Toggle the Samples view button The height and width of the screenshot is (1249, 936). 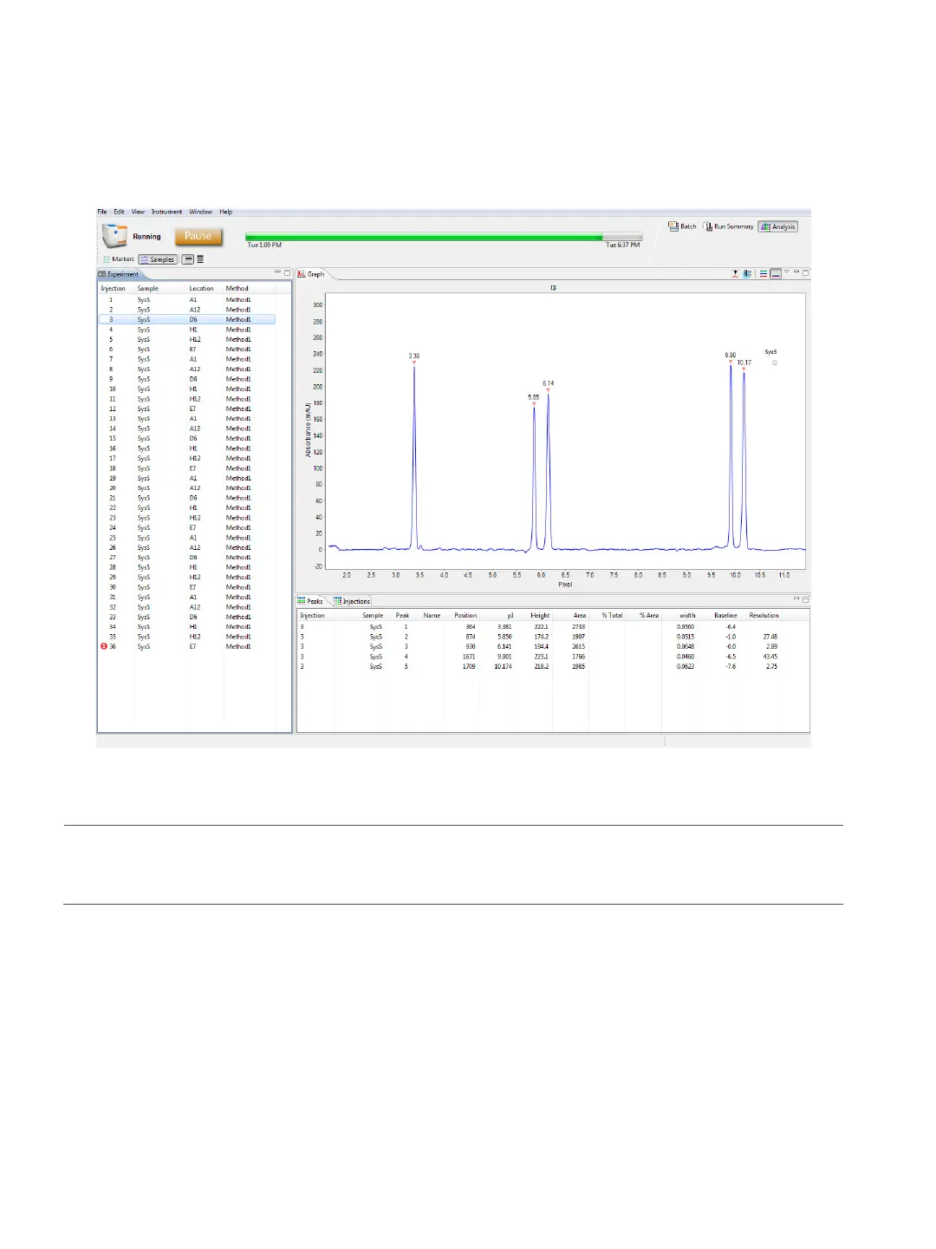pyautogui.click(x=158, y=259)
